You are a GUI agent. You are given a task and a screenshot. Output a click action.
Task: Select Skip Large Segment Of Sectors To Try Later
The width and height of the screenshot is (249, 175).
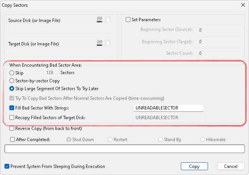pyautogui.click(x=12, y=89)
